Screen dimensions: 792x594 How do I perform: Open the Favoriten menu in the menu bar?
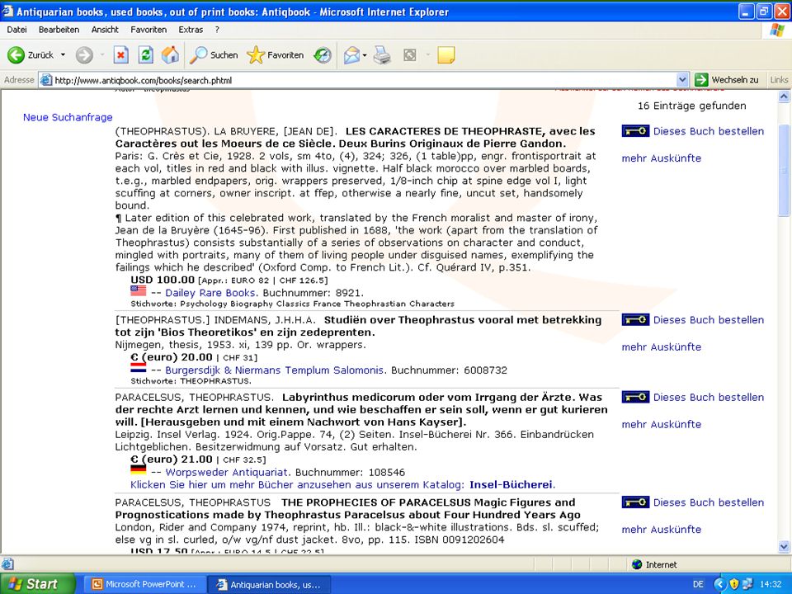point(148,30)
